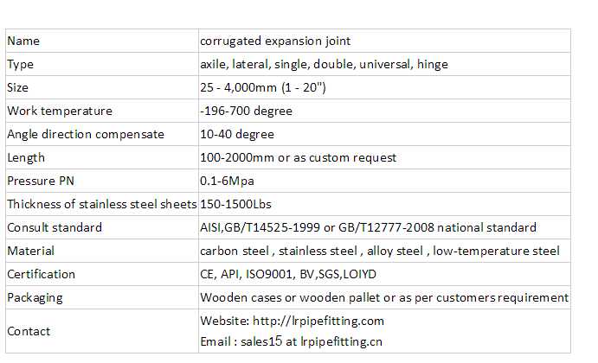Click the "150-1500Lbs" value cell
598x363 pixels.
(236, 205)
